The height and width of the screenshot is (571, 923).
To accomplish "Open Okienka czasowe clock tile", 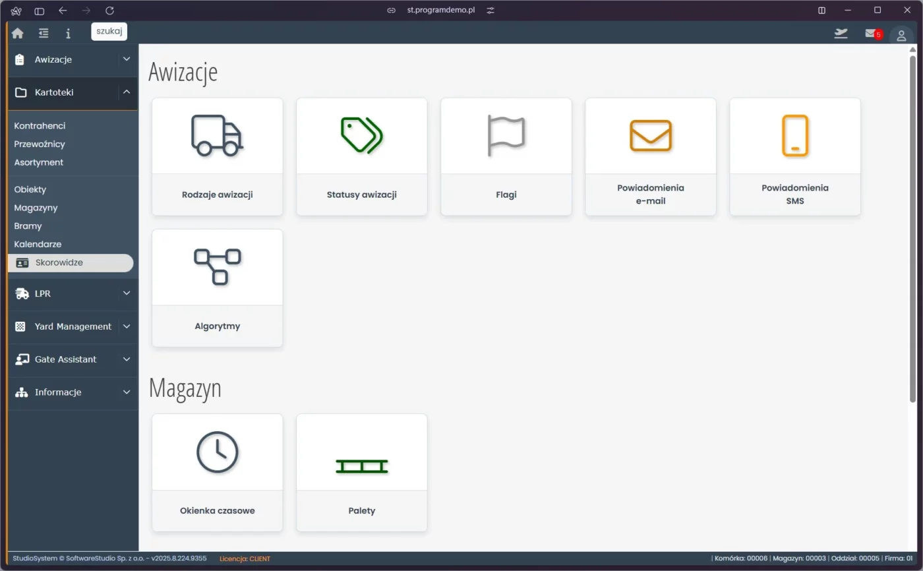I will tap(217, 472).
